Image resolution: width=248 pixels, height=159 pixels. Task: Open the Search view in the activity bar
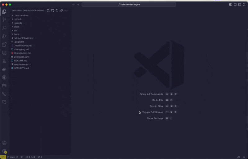pyautogui.click(x=4, y=28)
